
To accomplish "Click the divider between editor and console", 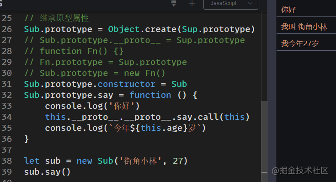I will [x=272, y=91].
